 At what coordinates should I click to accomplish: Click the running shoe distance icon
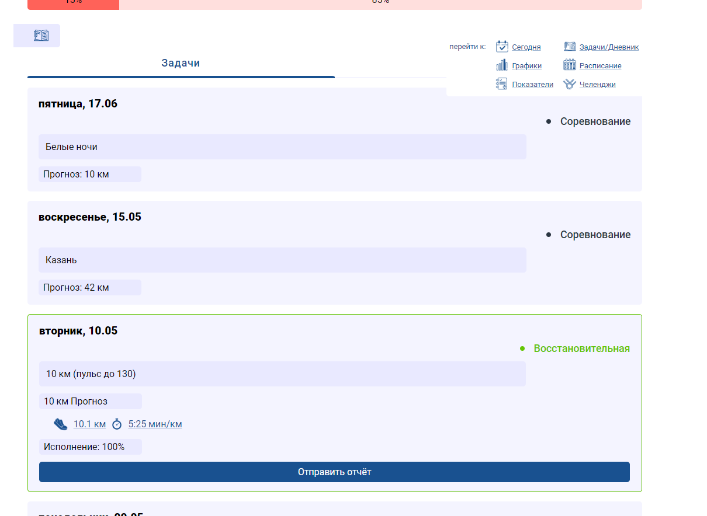click(x=61, y=424)
